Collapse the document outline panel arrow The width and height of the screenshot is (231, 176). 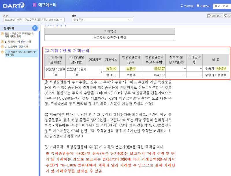[35, 28]
